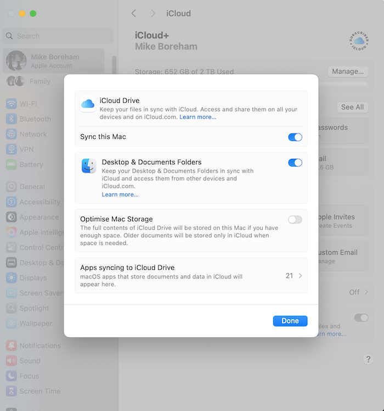Open the Sound settings label

pos(30,360)
